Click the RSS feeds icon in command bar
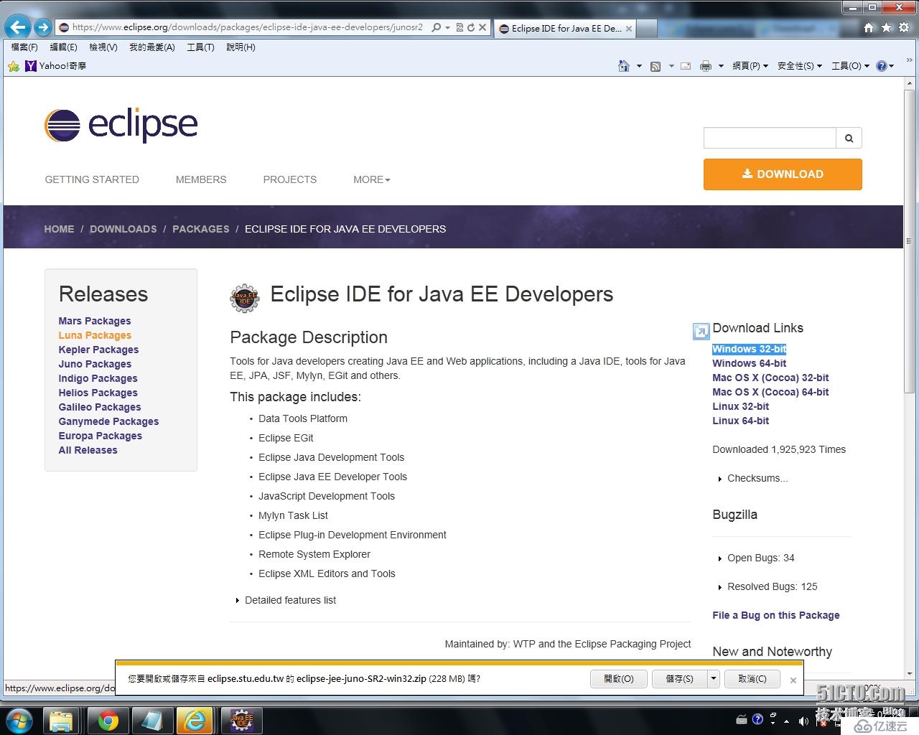 click(x=656, y=66)
